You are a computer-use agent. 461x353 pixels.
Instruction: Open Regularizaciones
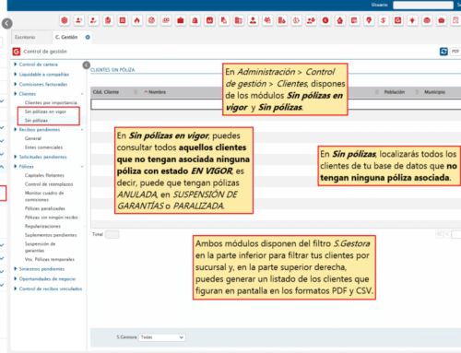pos(42,227)
